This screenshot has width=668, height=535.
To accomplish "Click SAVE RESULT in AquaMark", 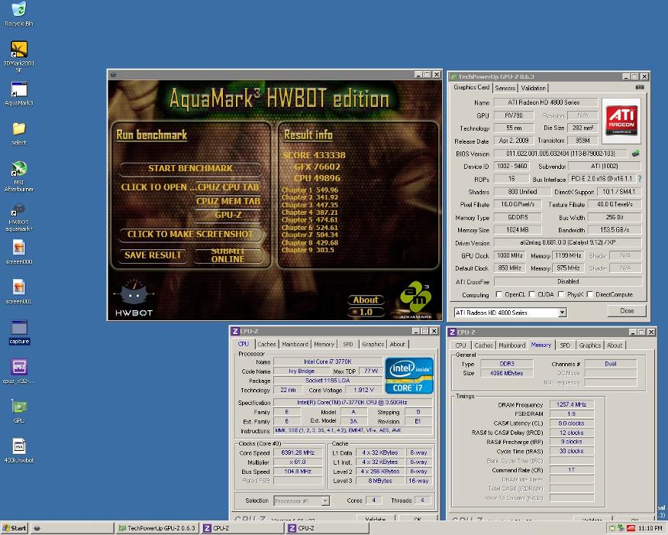I will [153, 255].
